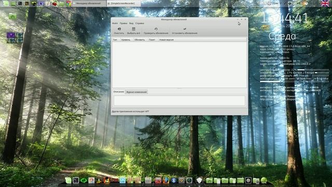Open the Справка menu
332x187 pixels.
tap(140, 23)
